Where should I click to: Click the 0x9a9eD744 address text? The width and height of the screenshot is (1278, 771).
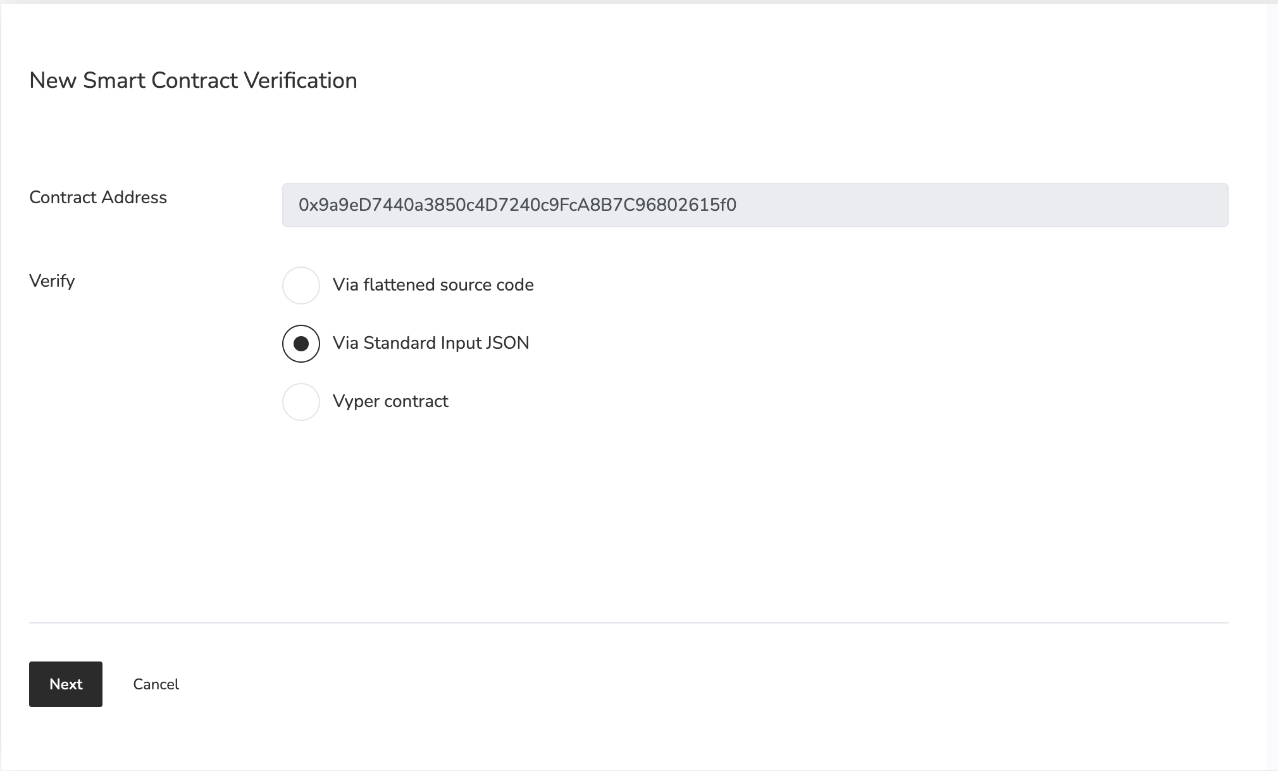click(x=517, y=205)
